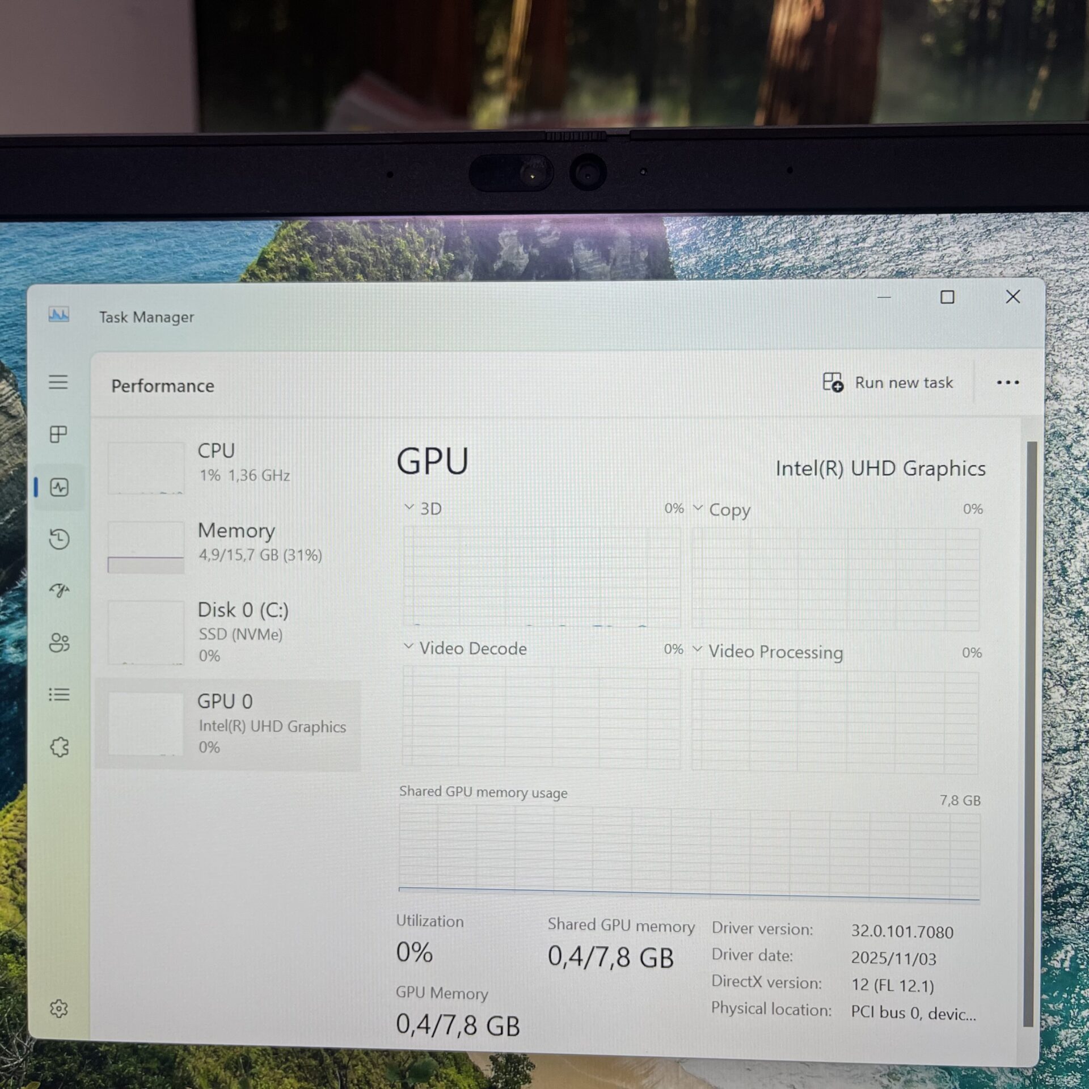The image size is (1089, 1089).
Task: Click the GPU 0 mini graph thumbnail
Action: coord(146,724)
